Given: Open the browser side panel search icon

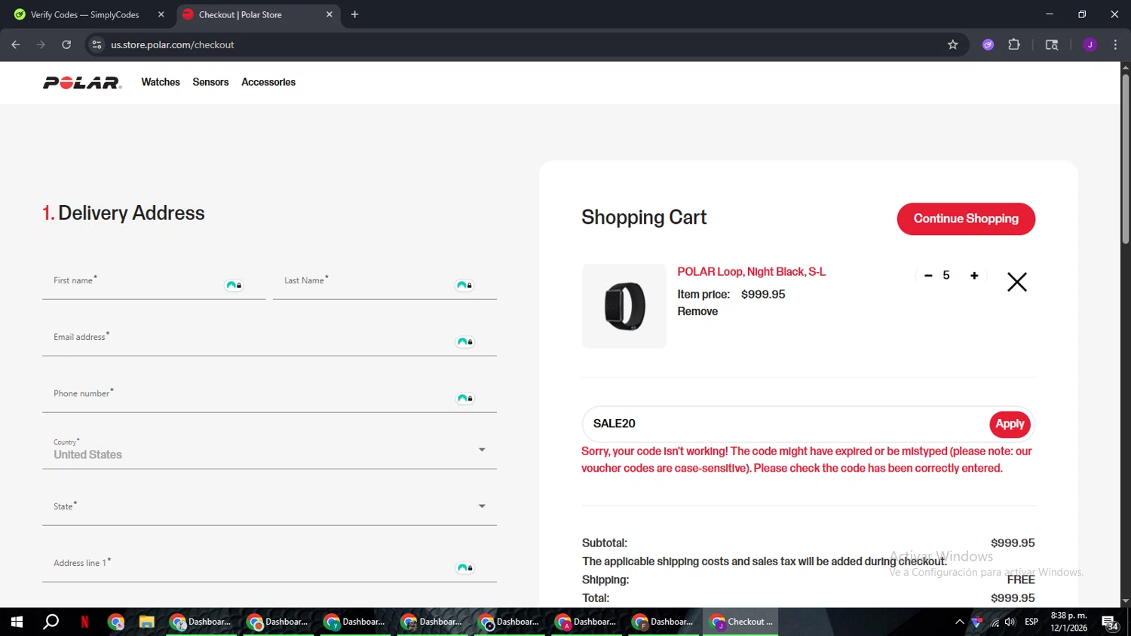Looking at the screenshot, I should [1052, 44].
